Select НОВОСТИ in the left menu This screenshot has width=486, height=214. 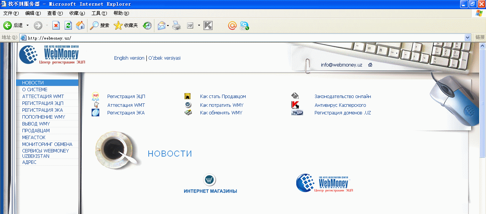[48, 83]
